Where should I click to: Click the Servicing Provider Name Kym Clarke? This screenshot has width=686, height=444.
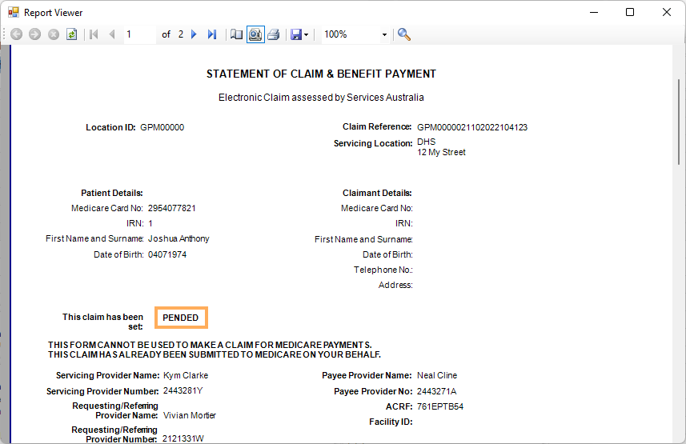186,375
